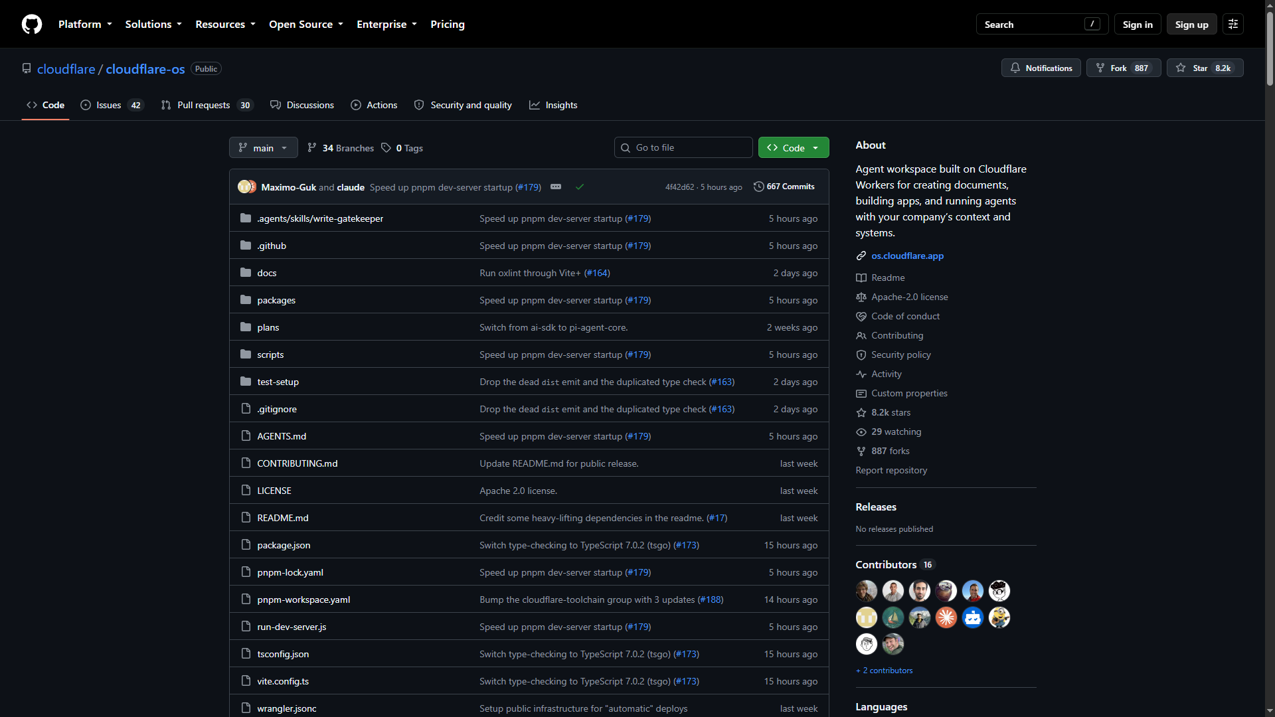Viewport: 1275px width, 717px height.
Task: Open the Platform dropdown menu
Action: tap(85, 24)
